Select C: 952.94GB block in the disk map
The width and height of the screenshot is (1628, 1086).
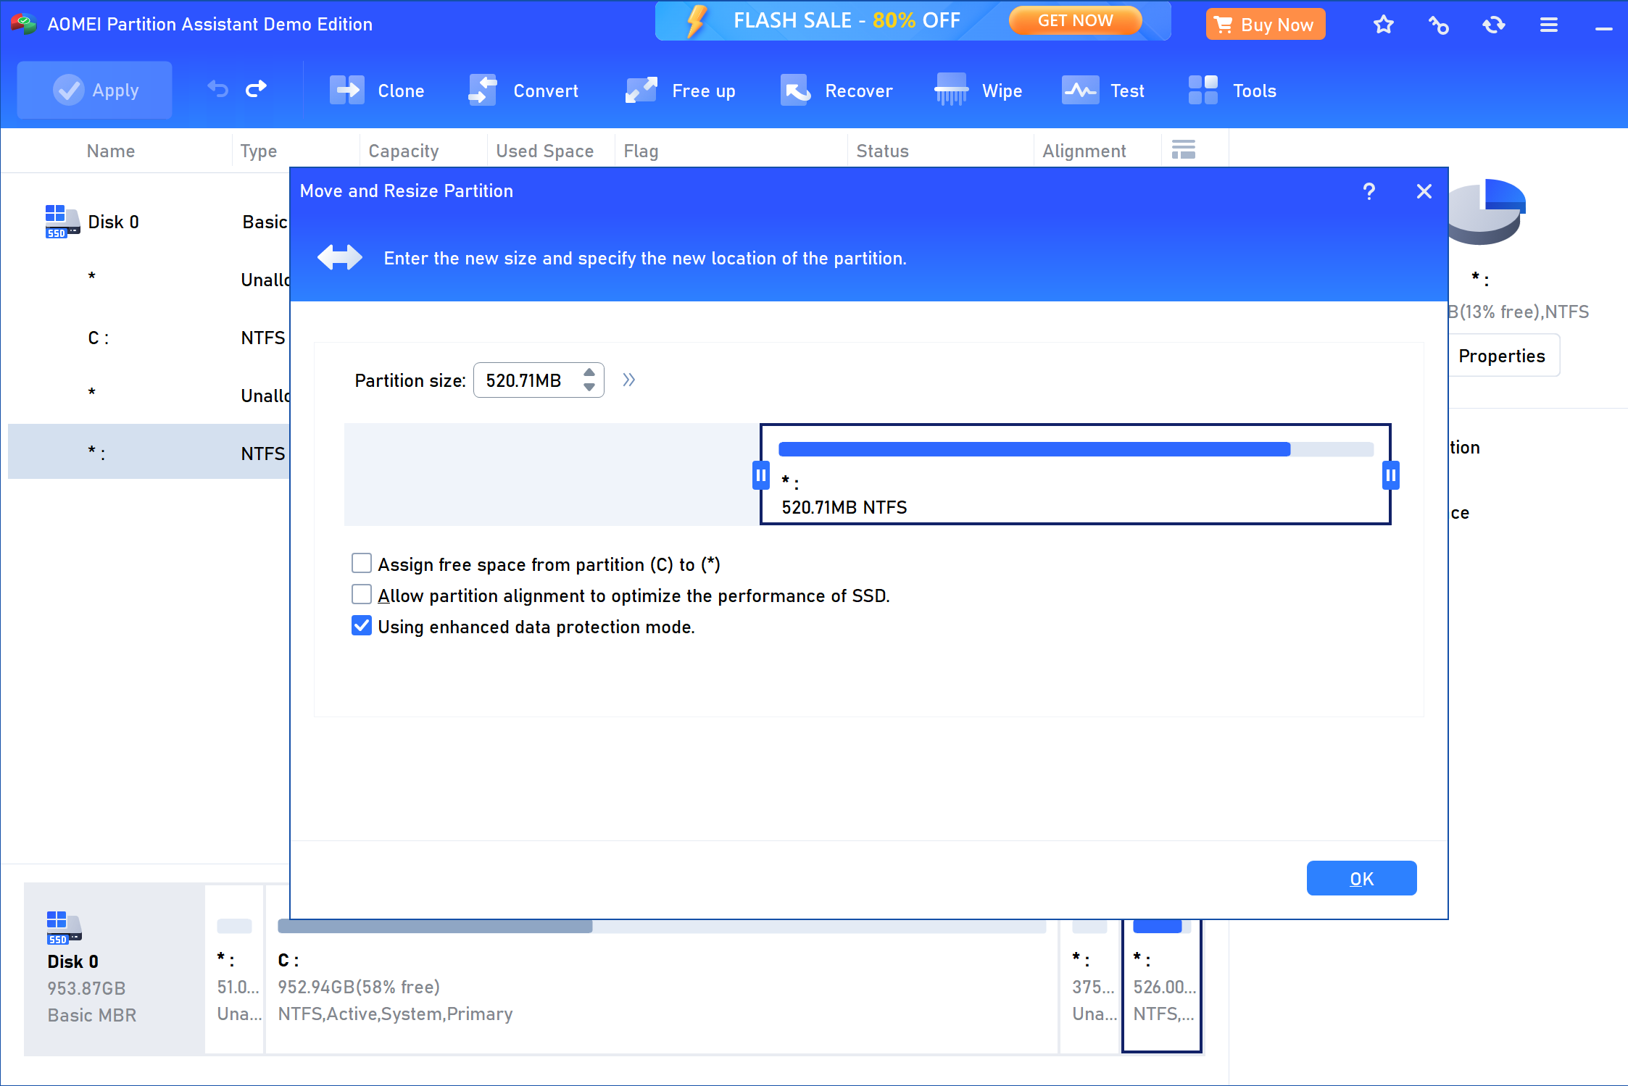pyautogui.click(x=662, y=986)
